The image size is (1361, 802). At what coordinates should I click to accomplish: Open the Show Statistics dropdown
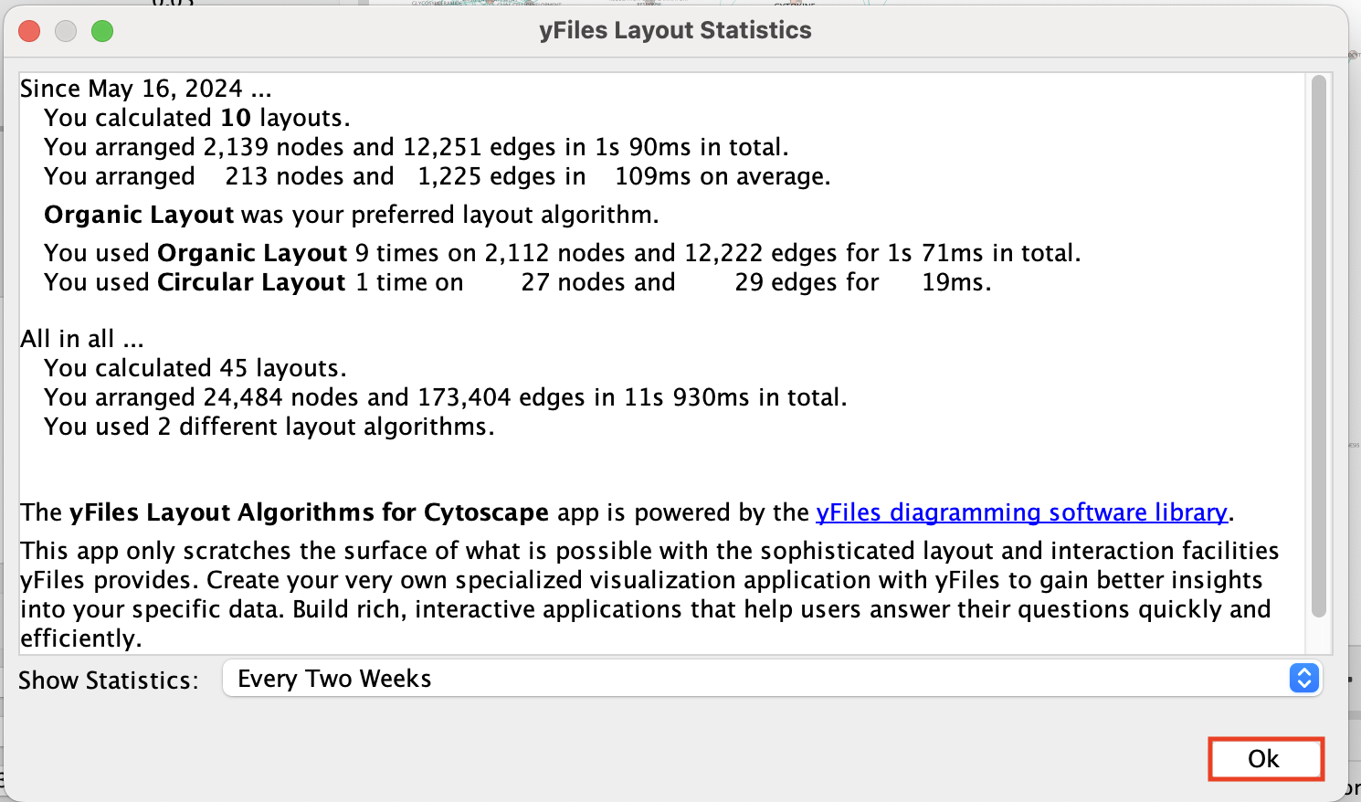click(x=771, y=679)
